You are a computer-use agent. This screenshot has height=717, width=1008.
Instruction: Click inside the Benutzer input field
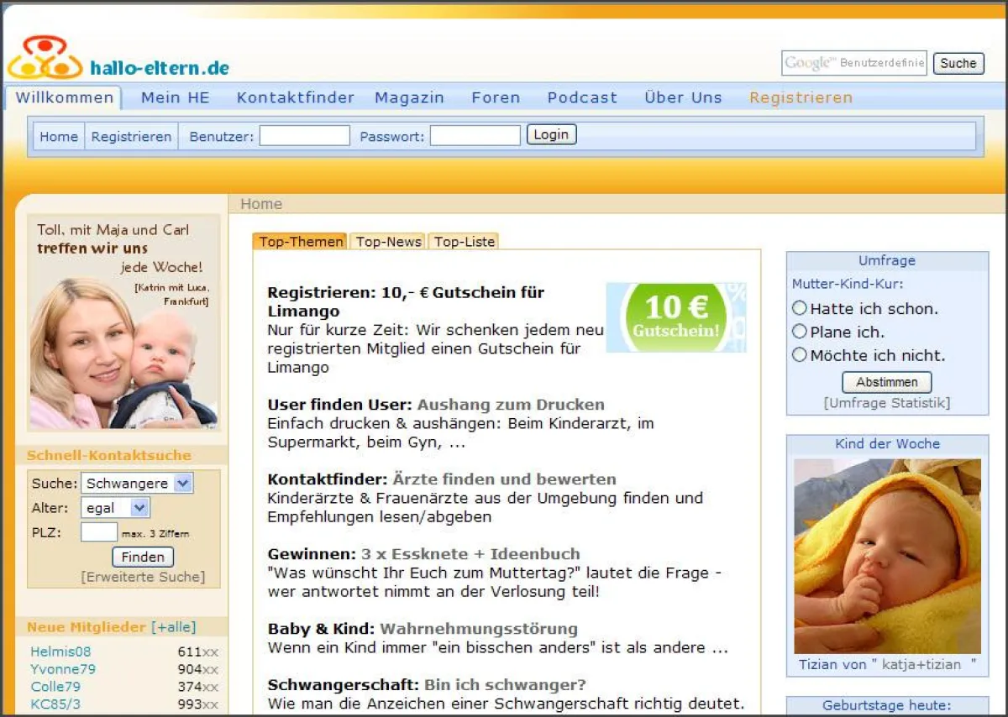click(304, 135)
